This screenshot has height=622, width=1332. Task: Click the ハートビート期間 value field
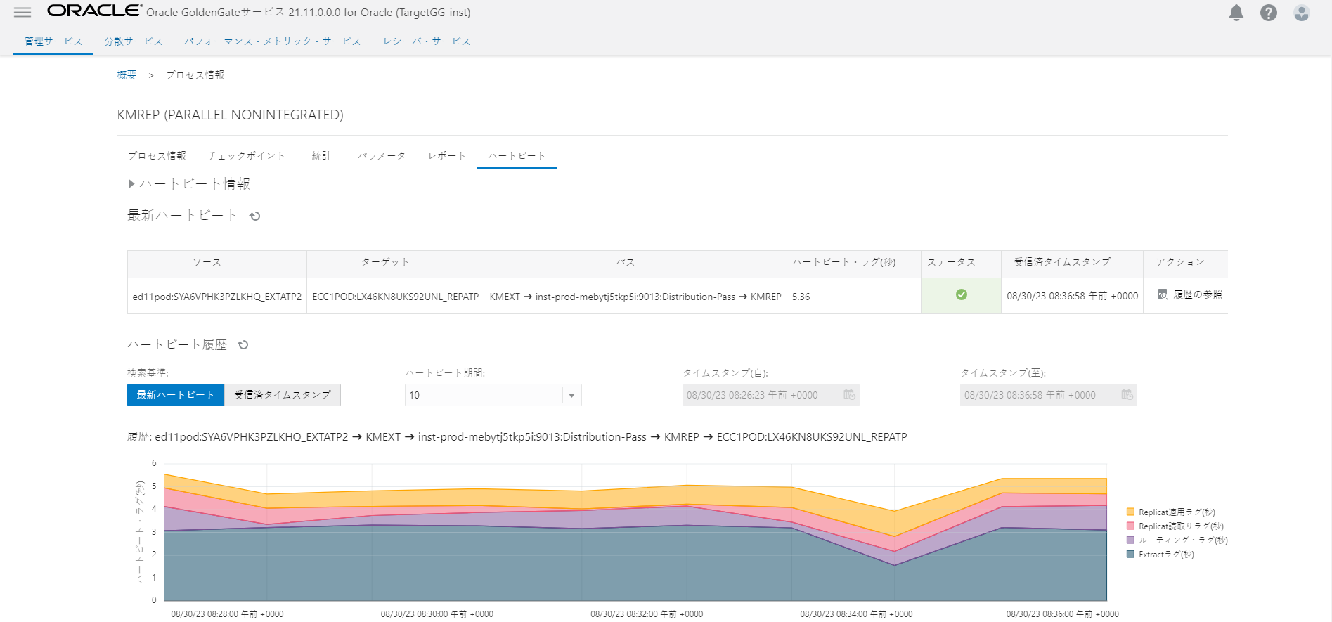coord(484,395)
